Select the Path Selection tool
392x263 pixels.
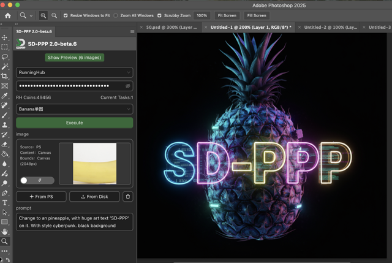coord(4,213)
